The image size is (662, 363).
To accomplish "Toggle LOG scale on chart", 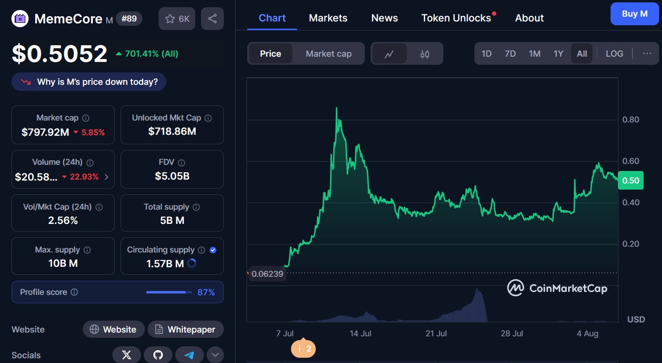I will [x=614, y=54].
